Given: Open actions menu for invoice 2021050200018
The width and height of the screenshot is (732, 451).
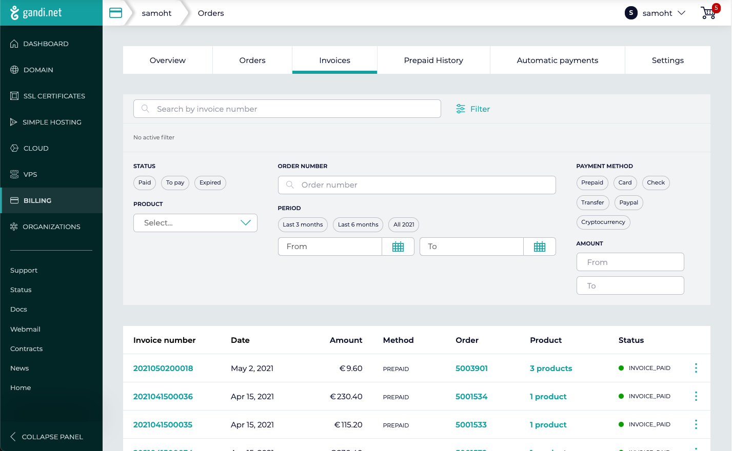Looking at the screenshot, I should pos(696,368).
